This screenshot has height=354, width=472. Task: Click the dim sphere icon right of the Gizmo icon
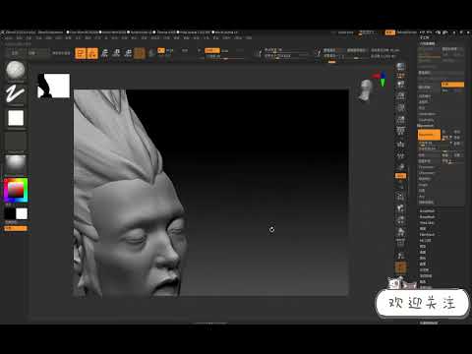point(151,53)
